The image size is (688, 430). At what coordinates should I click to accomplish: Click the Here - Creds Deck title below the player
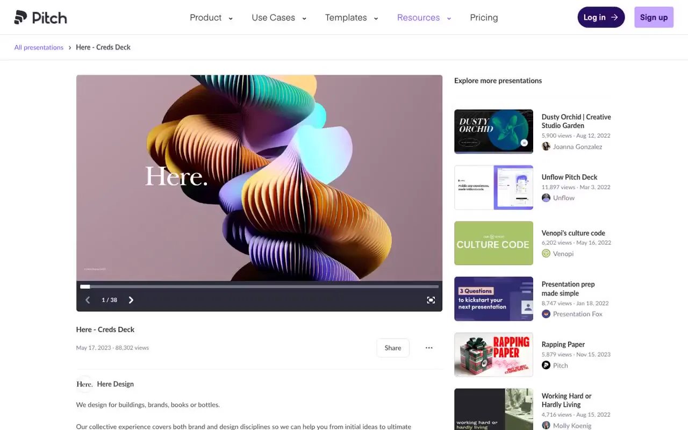tap(105, 329)
